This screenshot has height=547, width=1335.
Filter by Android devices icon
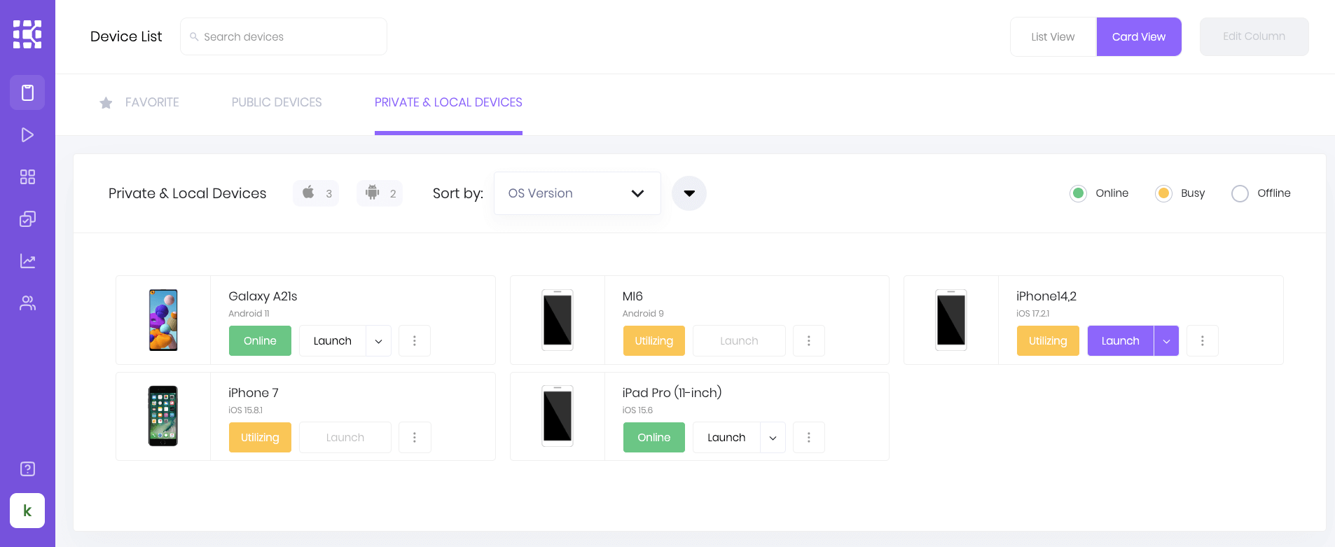point(380,193)
